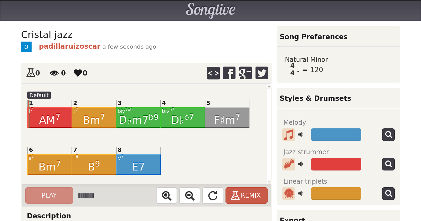Search styles for Jazz strummer track

click(x=388, y=164)
